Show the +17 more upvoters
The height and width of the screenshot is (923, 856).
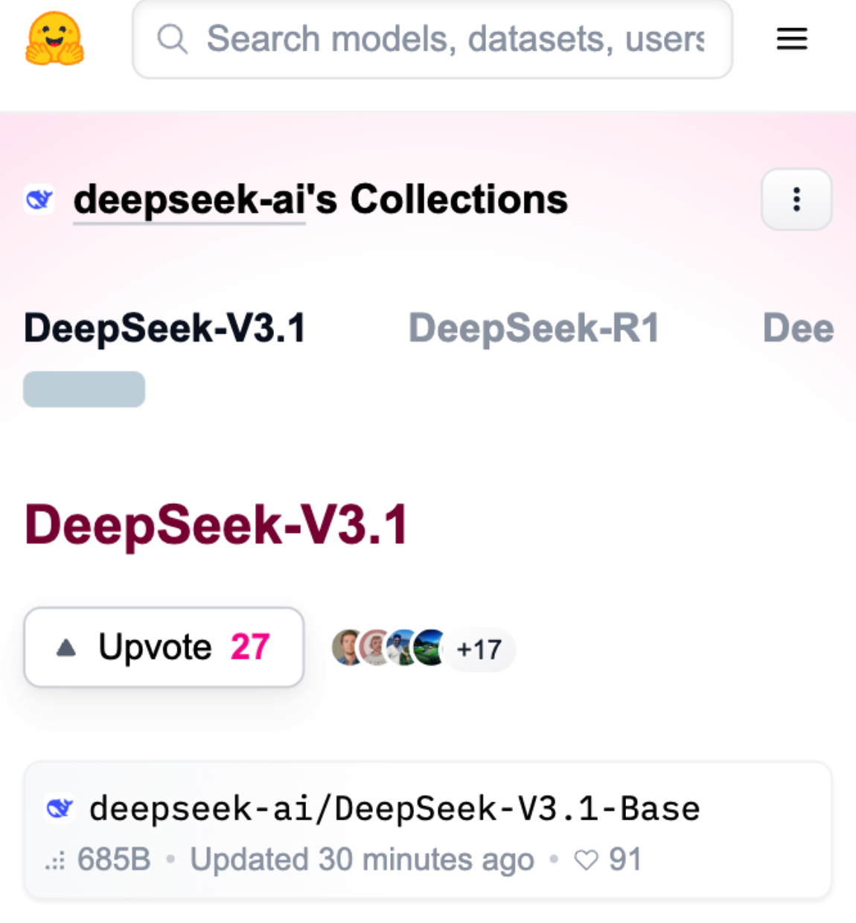[x=480, y=650]
